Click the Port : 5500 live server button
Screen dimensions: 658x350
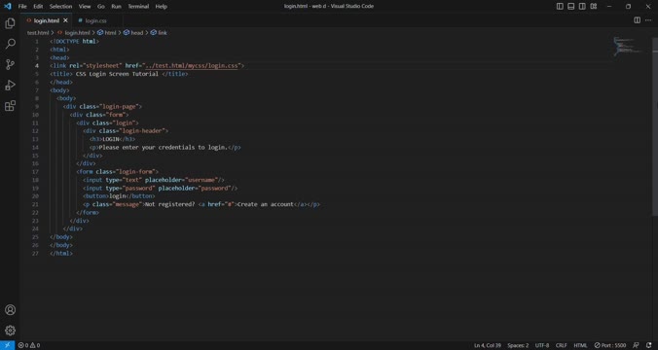(609, 345)
